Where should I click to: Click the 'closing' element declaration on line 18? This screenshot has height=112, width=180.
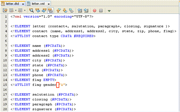pyautogui.click(x=41, y=99)
